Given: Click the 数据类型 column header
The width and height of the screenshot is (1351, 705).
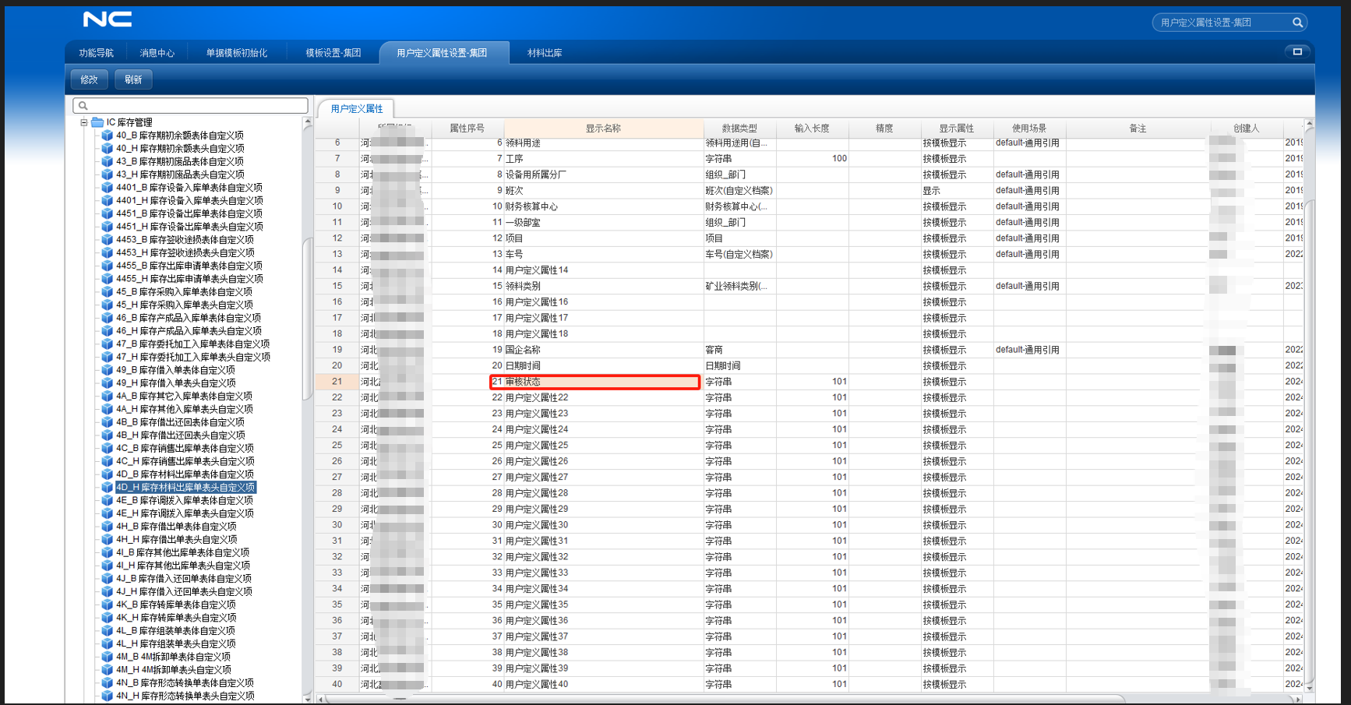Looking at the screenshot, I should pos(739,129).
